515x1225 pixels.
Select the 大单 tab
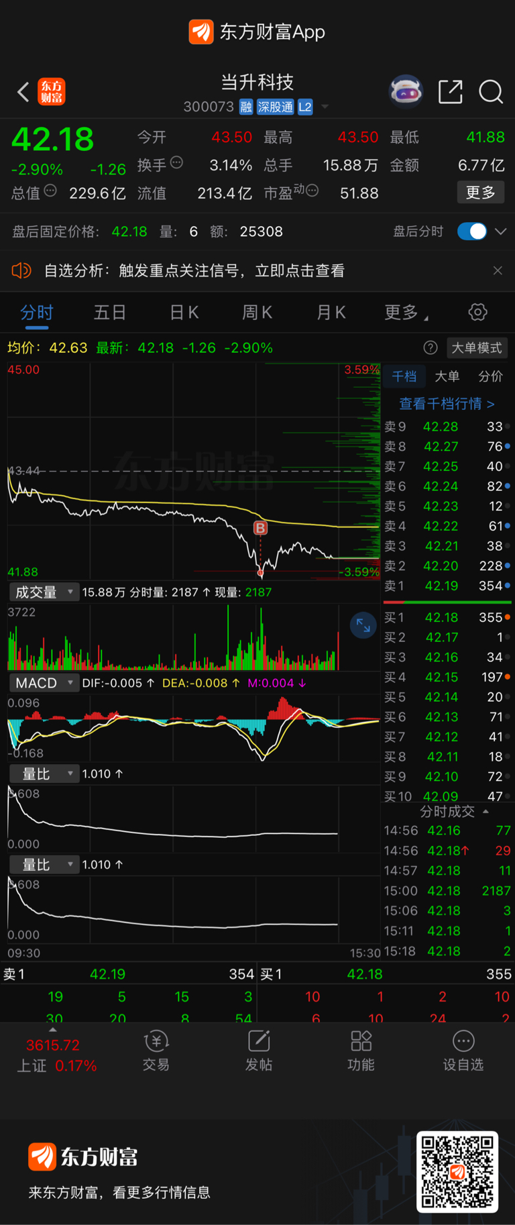pos(447,376)
